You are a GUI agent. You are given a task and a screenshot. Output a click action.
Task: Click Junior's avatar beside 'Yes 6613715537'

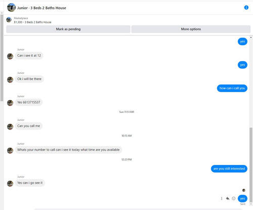pos(10,103)
